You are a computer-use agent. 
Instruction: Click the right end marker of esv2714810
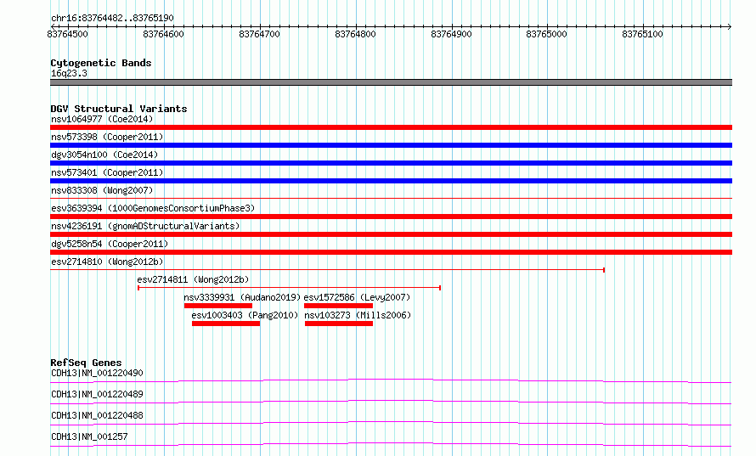pos(604,270)
